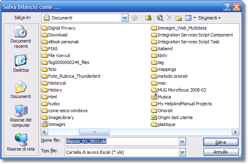The width and height of the screenshot is (248, 164).
Task: Select the mappings folder
Action: [x=163, y=69]
